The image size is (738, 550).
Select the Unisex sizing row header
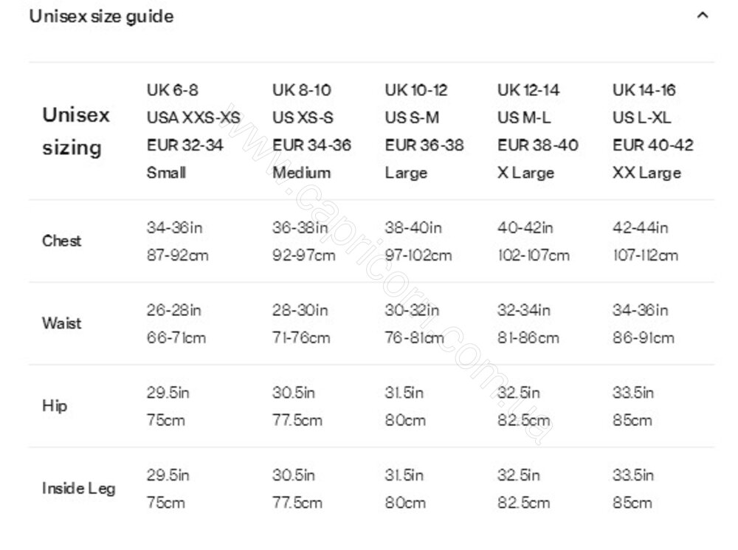click(x=76, y=131)
